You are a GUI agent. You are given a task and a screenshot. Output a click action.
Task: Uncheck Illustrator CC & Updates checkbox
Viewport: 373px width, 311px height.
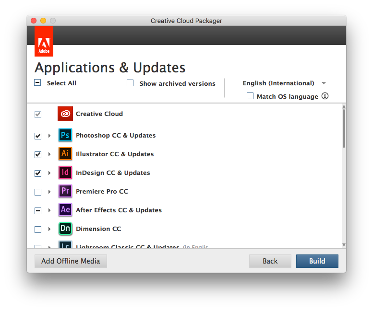click(38, 155)
